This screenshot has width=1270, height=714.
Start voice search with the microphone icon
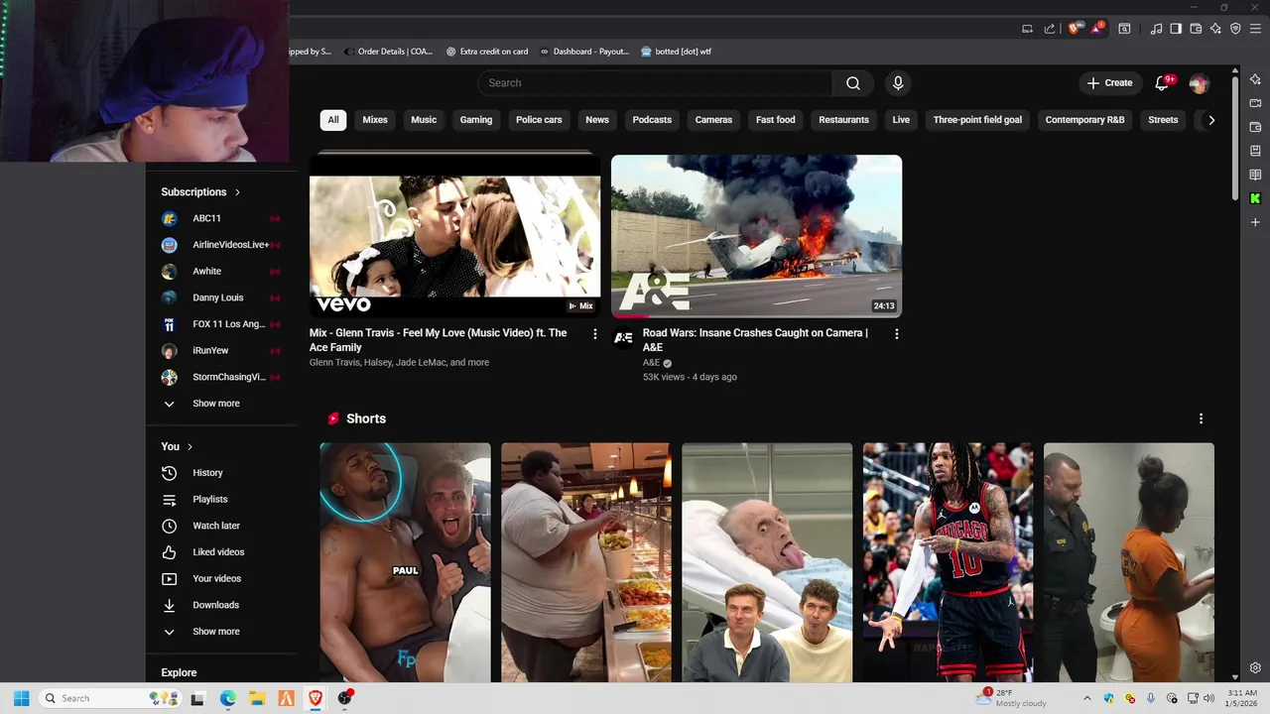[898, 83]
